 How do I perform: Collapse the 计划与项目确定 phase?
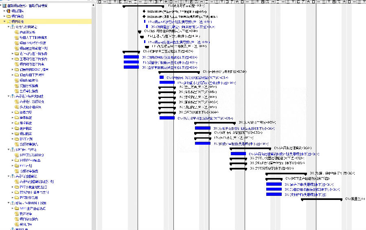pyautogui.click(x=9, y=27)
